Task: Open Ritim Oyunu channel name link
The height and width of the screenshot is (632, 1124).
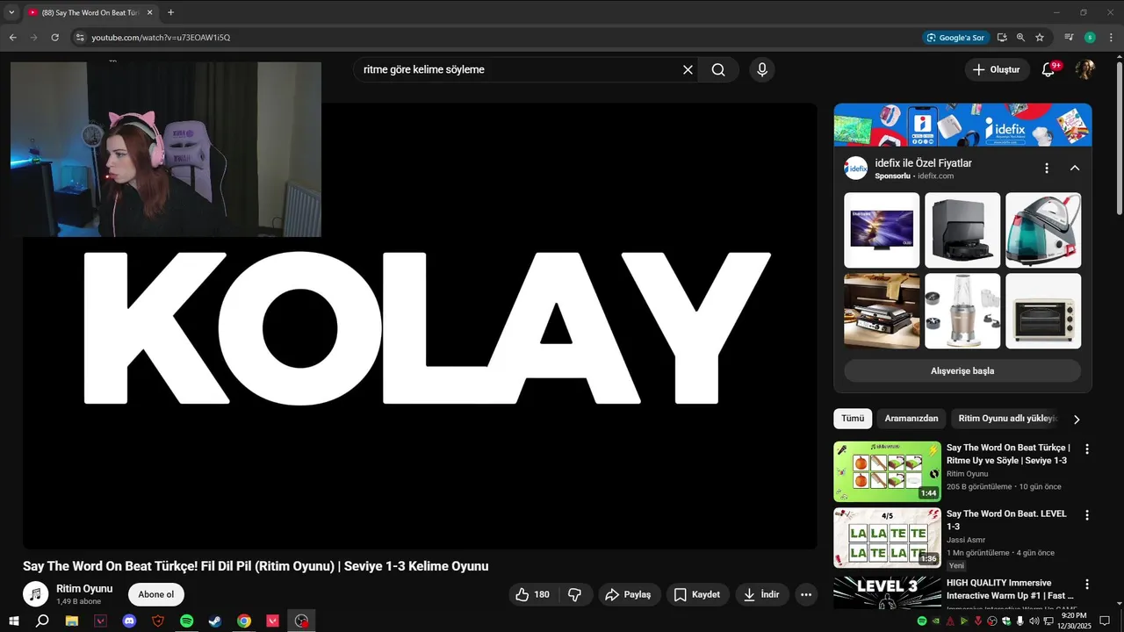Action: 84,589
